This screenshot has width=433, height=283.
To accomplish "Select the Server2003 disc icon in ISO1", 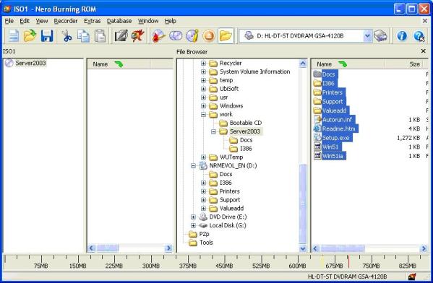I will click(x=9, y=63).
